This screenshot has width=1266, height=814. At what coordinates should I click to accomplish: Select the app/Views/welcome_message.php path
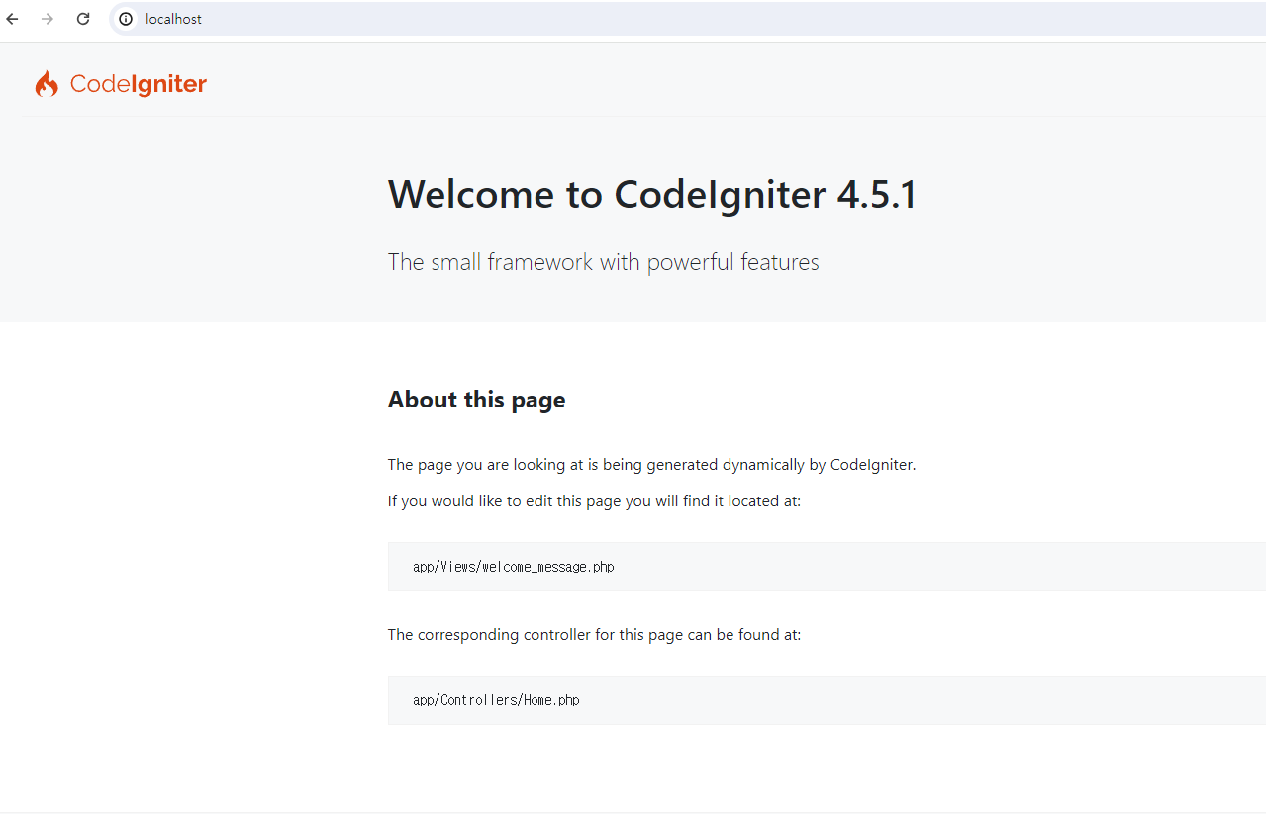tap(514, 567)
